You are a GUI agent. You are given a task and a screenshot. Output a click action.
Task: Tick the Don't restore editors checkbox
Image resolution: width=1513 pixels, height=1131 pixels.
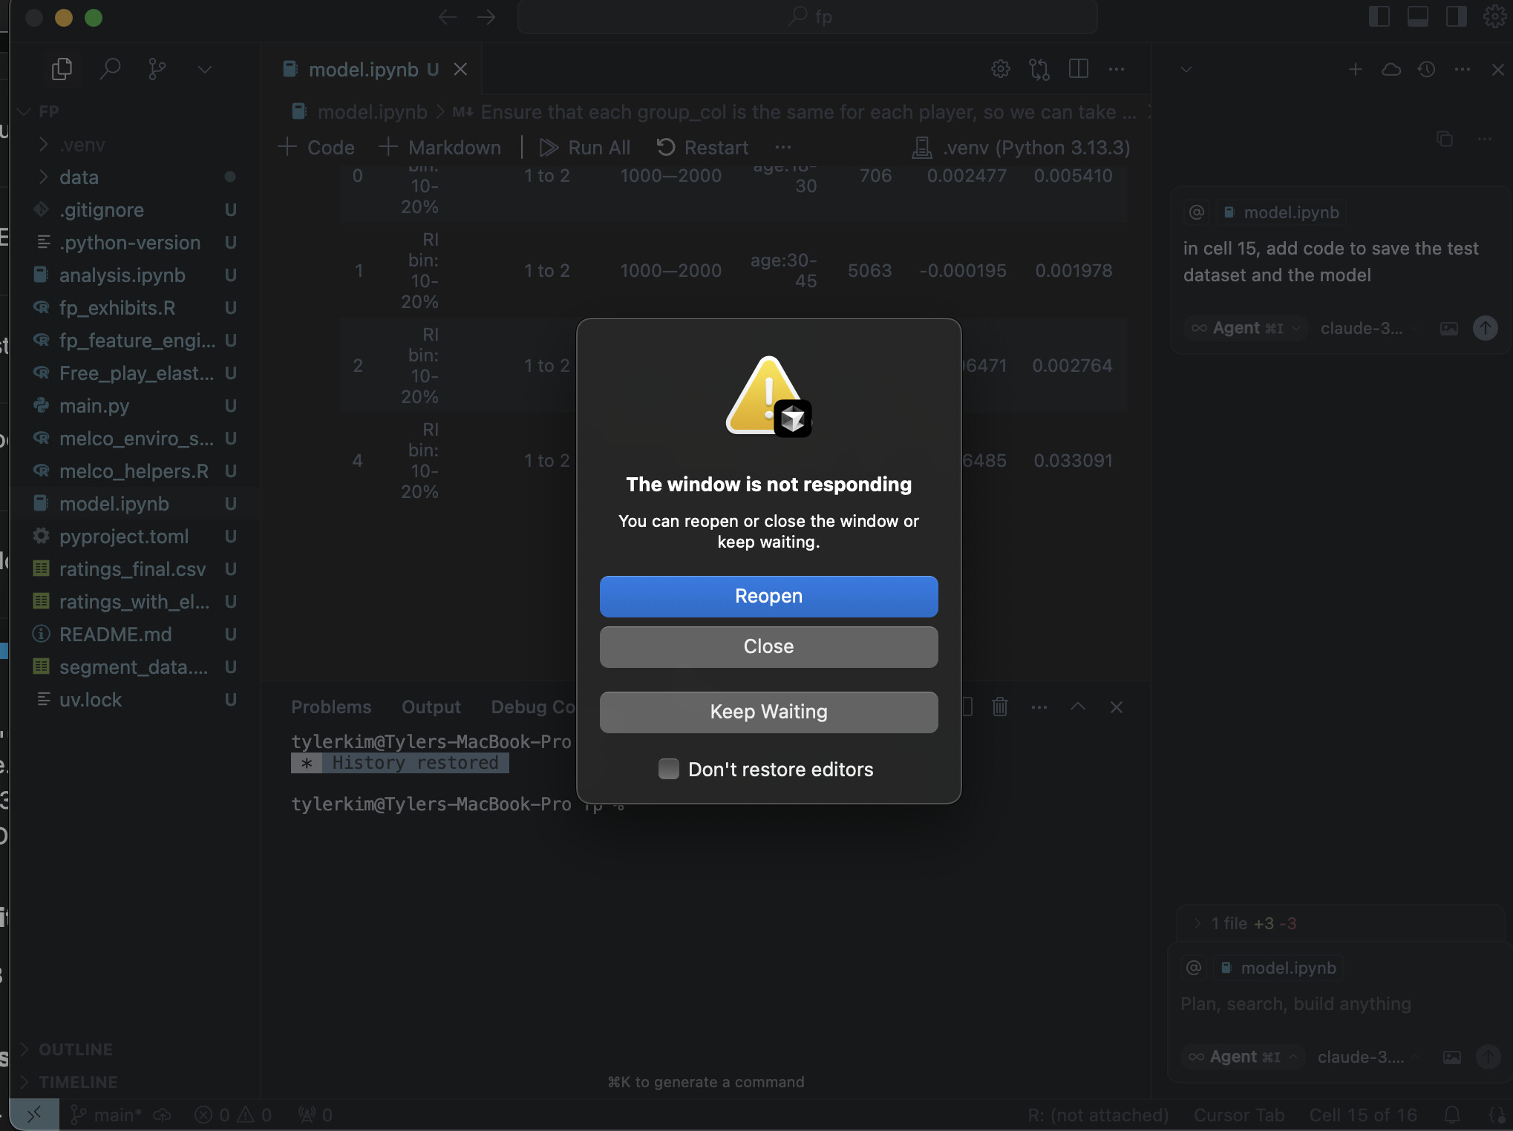[668, 769]
